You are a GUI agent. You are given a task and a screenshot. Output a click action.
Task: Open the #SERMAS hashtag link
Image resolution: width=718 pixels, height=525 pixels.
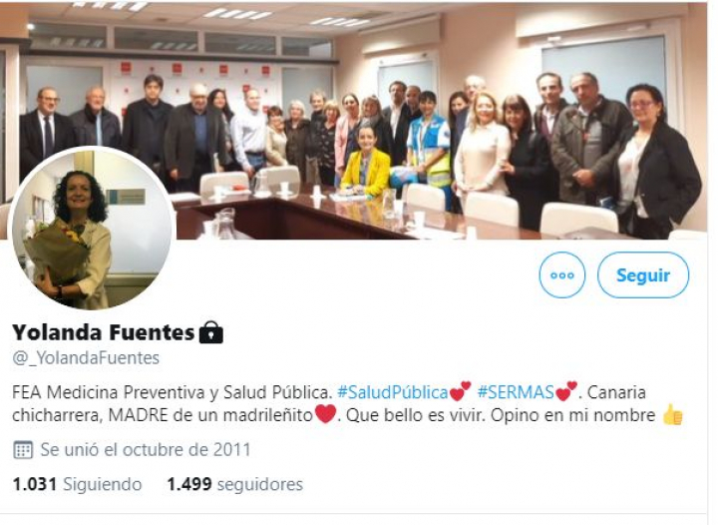[x=516, y=392]
